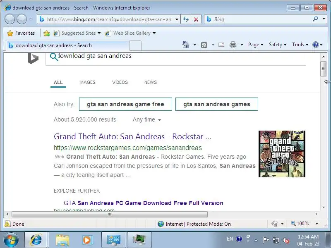Open the Favorites star button
This screenshot has width=331, height=248.
click(x=21, y=33)
